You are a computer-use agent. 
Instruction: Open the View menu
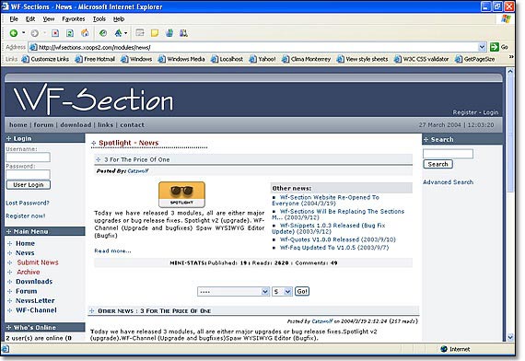[49, 19]
